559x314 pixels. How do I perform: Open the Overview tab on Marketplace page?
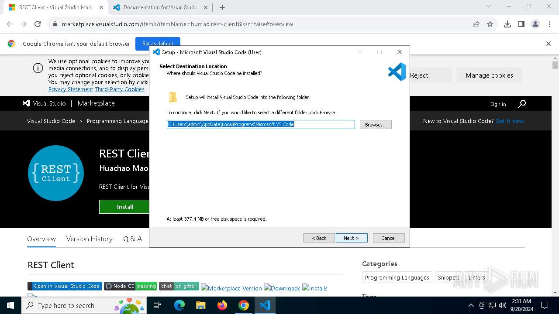41,239
